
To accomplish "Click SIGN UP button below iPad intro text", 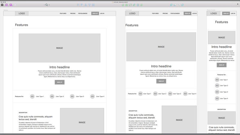I will tap(161, 81).
